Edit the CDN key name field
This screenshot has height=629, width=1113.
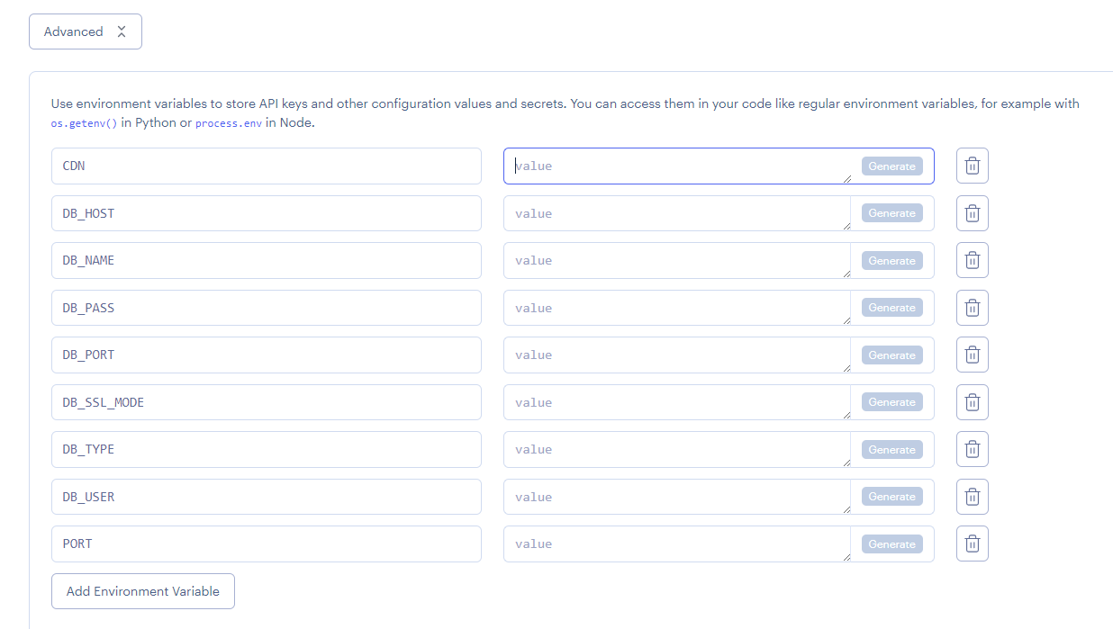[267, 166]
